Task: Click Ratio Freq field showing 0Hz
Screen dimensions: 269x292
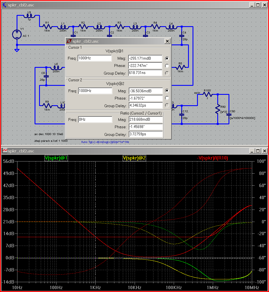Action: click(x=95, y=119)
